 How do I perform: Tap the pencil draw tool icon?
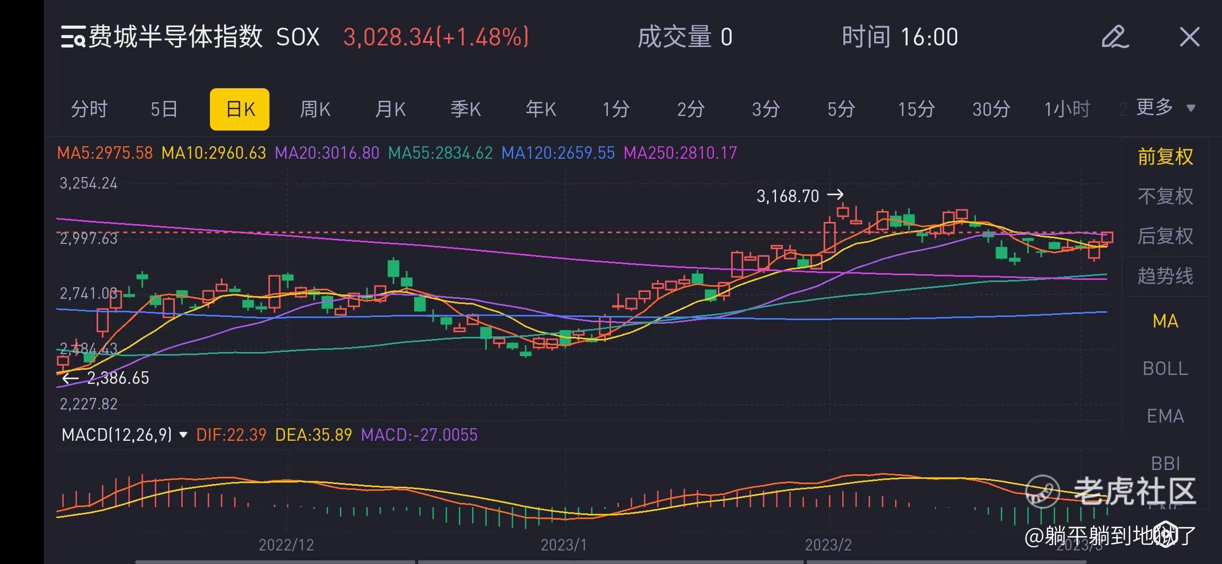coord(1115,37)
